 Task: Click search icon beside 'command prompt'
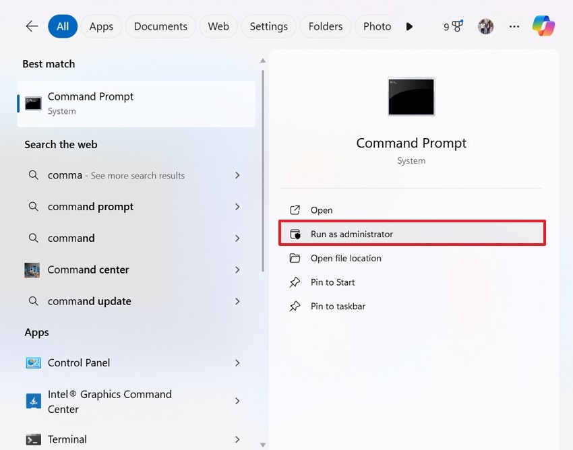(33, 206)
